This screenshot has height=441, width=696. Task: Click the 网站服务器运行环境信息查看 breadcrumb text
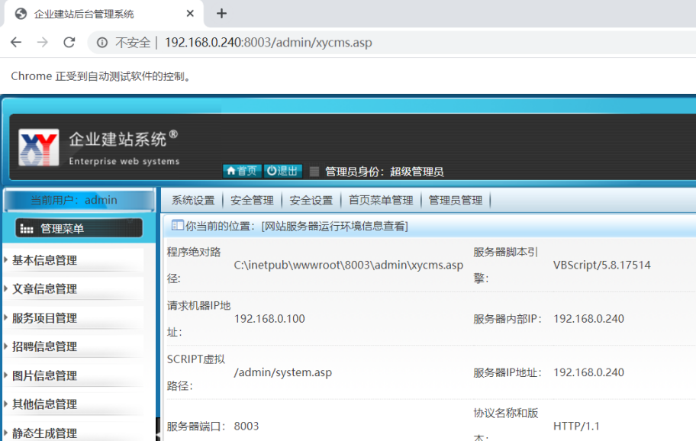(335, 227)
